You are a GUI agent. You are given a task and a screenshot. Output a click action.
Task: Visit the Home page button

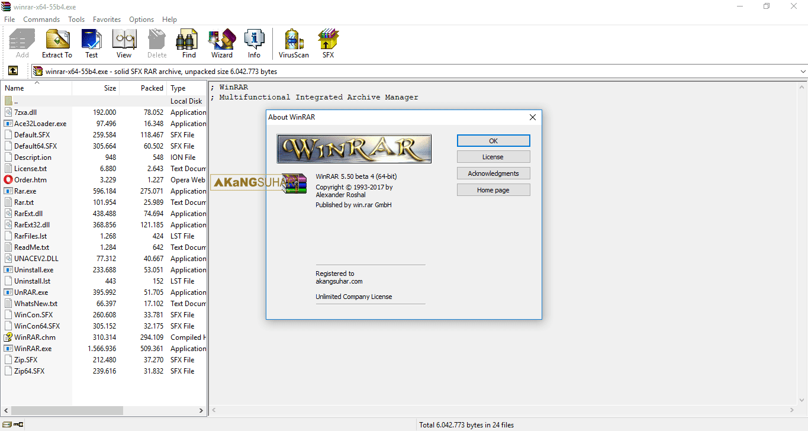click(493, 190)
